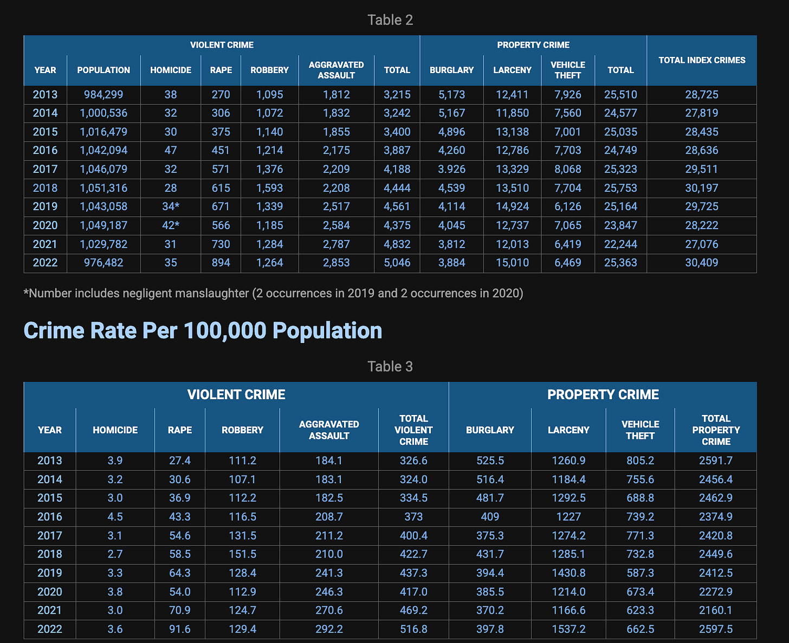Click the "PROPERTY CRIME" group header in Table 3

click(x=603, y=394)
